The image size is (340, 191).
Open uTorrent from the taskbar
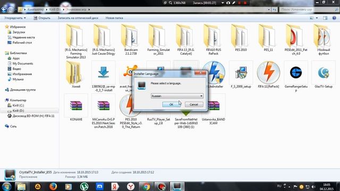point(84,186)
